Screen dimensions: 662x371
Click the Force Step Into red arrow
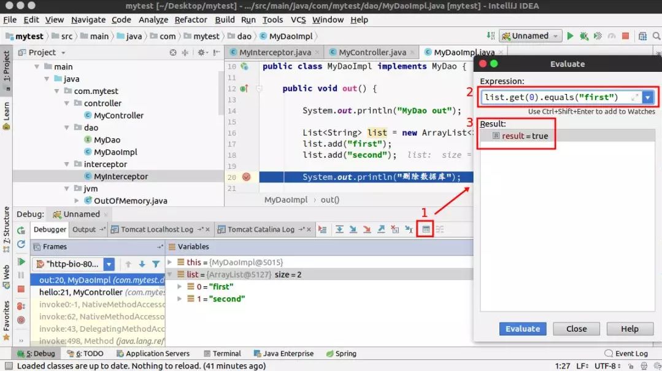367,230
